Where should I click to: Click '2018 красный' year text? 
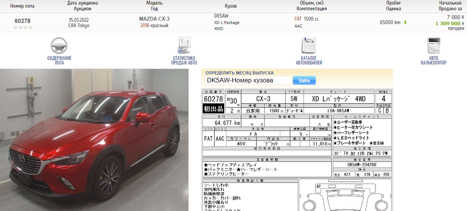[154, 25]
